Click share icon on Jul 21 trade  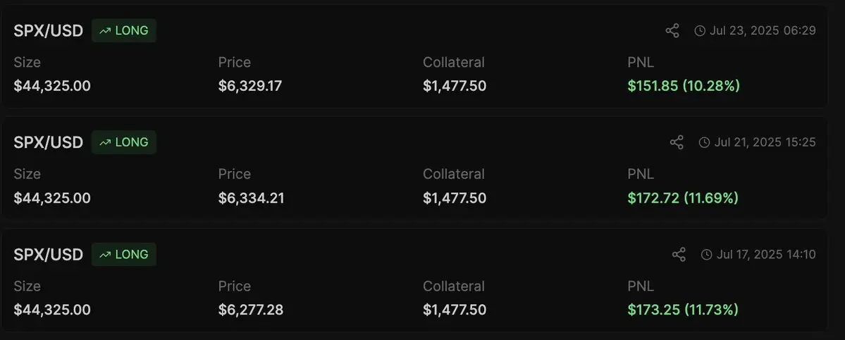tap(677, 143)
